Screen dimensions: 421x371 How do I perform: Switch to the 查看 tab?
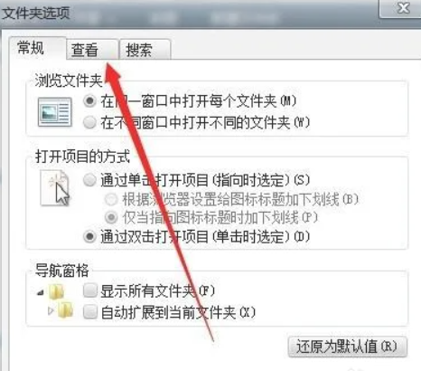(92, 50)
